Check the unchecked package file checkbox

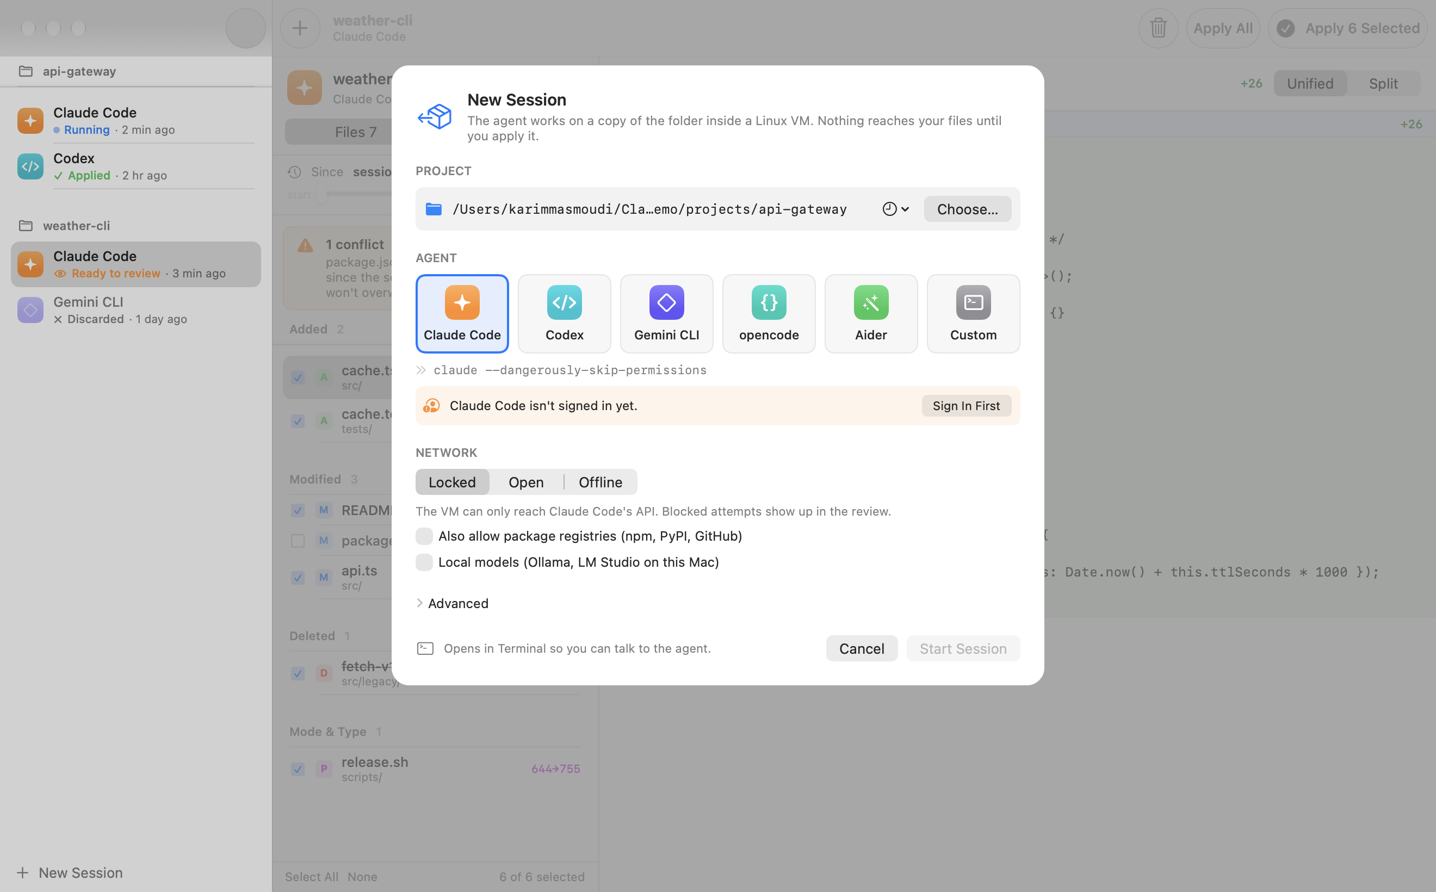pos(298,541)
